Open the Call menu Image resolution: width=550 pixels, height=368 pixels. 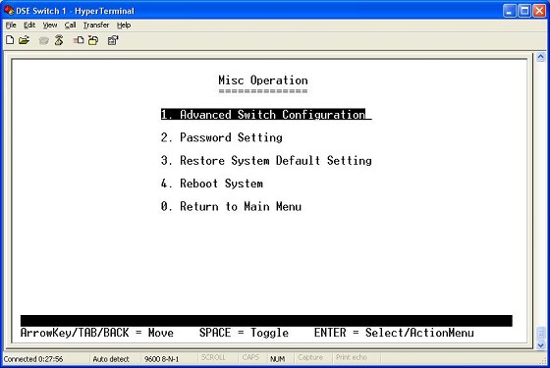point(70,26)
